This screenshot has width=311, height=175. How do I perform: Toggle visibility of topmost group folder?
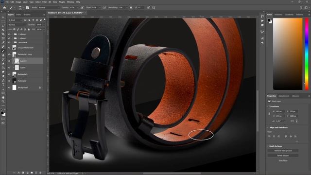click(x=9, y=34)
